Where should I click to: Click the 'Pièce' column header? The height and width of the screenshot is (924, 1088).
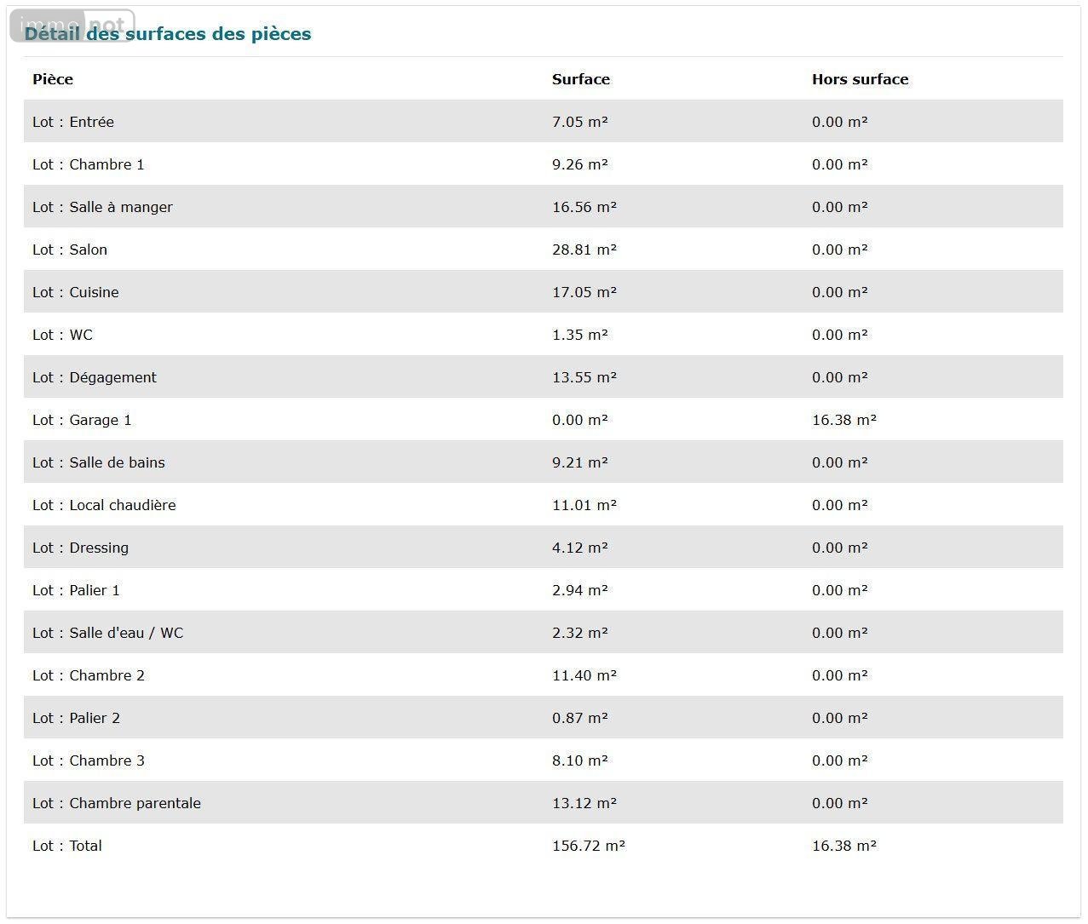pyautogui.click(x=53, y=79)
